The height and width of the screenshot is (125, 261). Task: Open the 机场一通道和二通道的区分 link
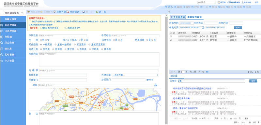tap(185, 108)
